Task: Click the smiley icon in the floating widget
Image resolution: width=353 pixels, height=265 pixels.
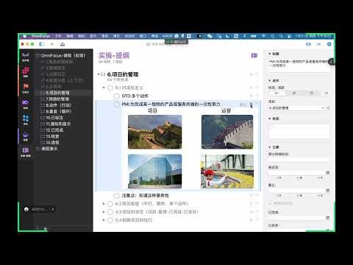Action: coord(26,209)
